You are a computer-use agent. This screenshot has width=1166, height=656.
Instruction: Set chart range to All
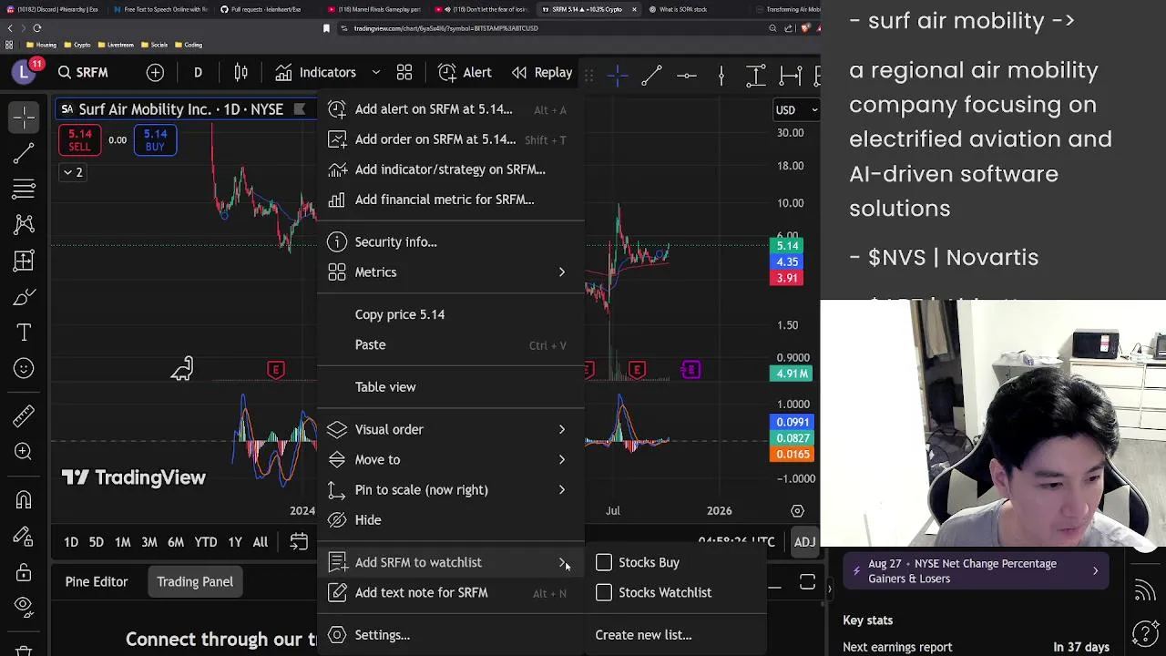click(x=261, y=542)
